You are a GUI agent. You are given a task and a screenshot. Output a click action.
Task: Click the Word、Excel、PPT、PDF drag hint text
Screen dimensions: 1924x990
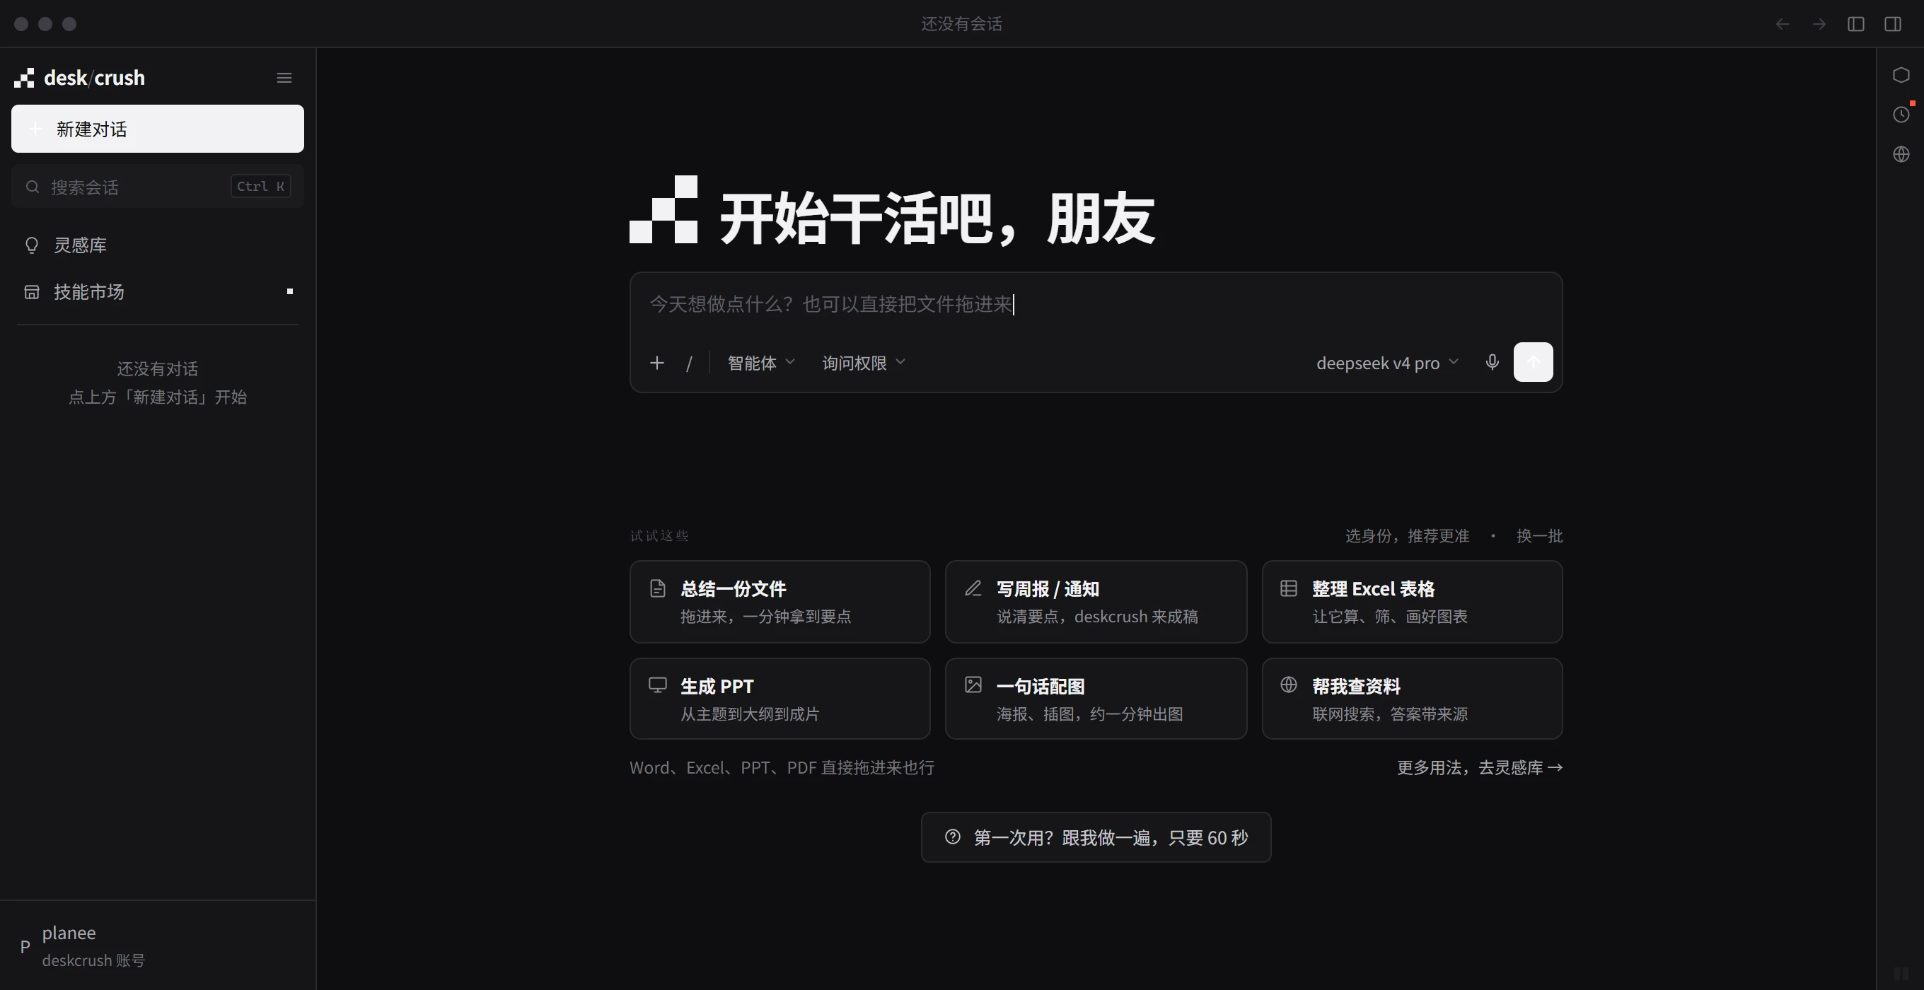pyautogui.click(x=782, y=767)
